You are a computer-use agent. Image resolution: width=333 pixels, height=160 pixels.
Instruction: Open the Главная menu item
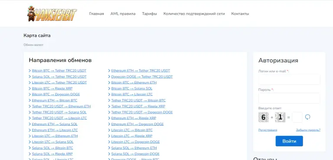(x=96, y=14)
